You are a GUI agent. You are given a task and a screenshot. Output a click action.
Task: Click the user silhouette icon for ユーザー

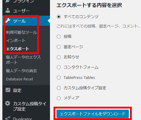click(x=8, y=10)
